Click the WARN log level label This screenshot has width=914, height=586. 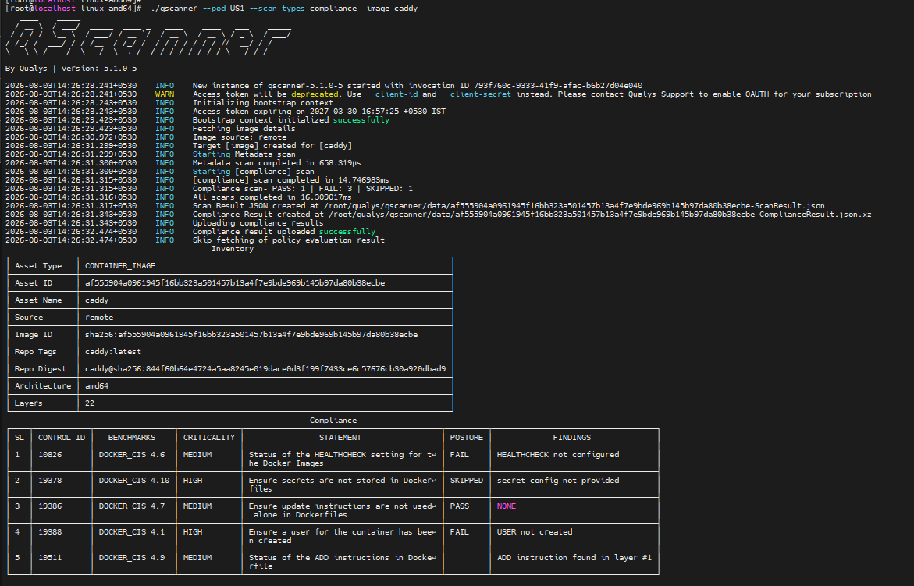pyautogui.click(x=165, y=94)
